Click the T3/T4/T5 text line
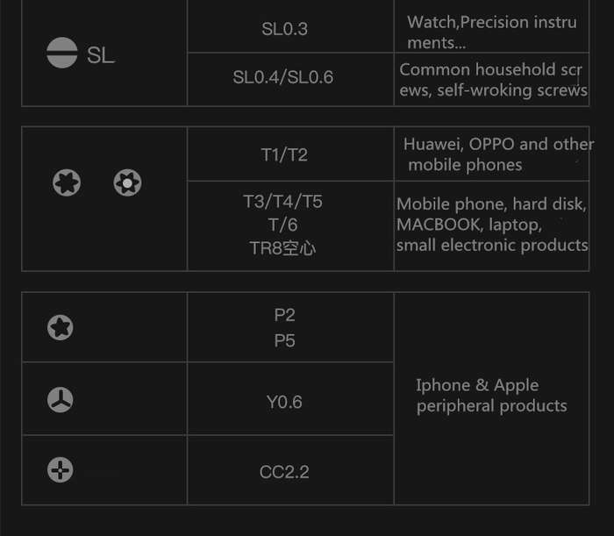614x536 pixels. [x=282, y=202]
